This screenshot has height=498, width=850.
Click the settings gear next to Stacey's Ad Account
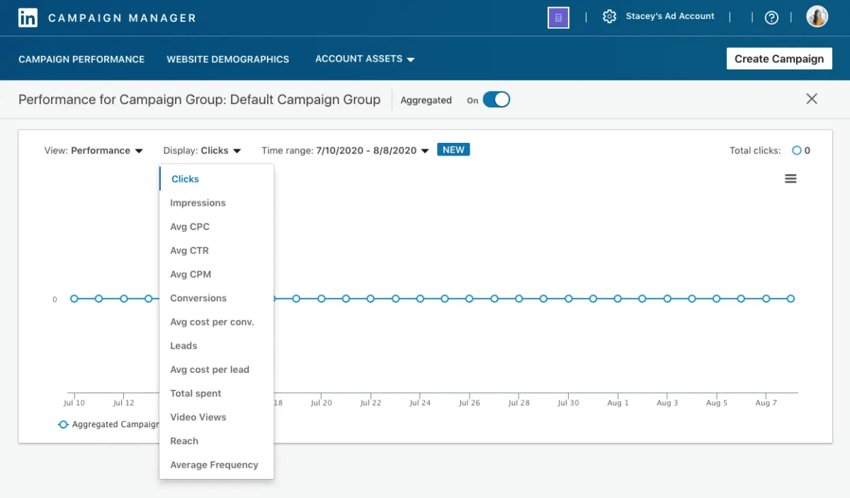[609, 16]
